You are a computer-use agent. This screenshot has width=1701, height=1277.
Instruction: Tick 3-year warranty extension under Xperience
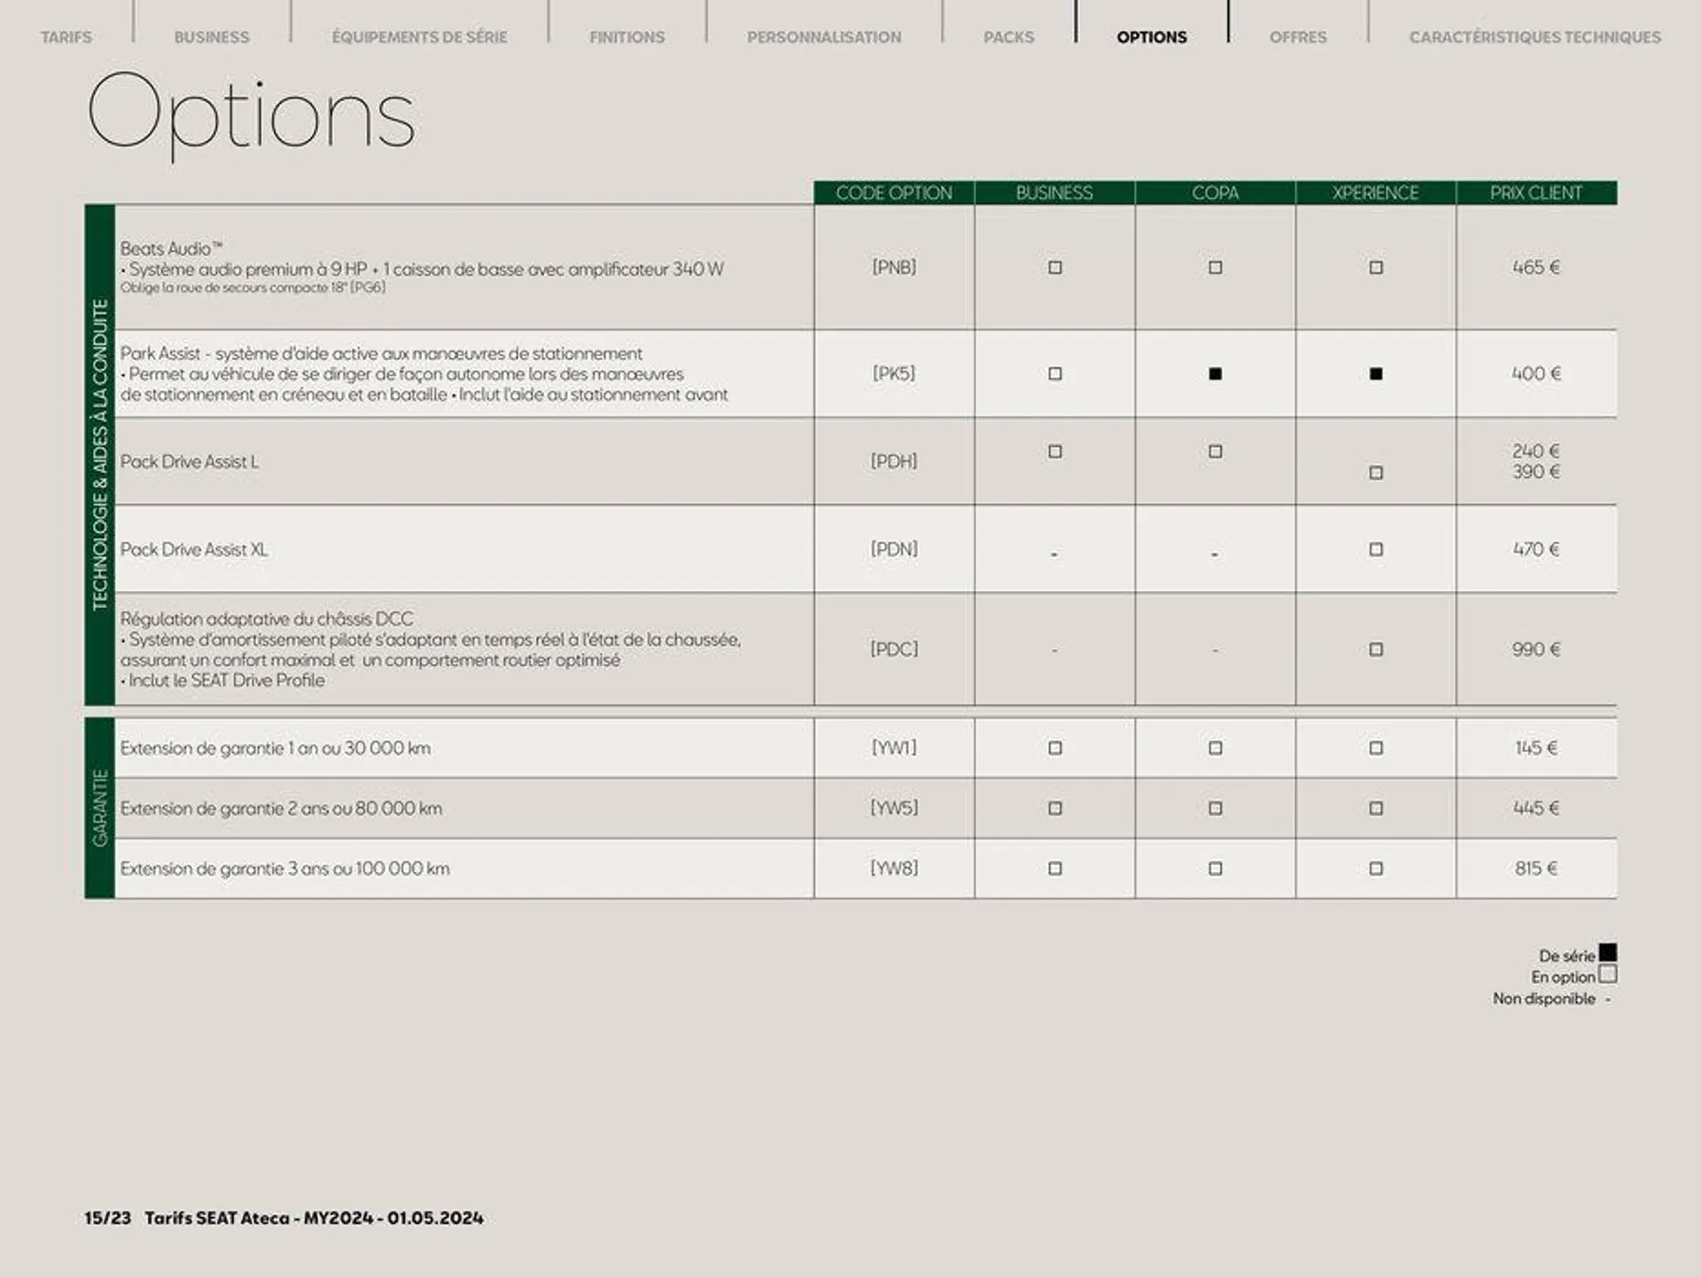pos(1375,868)
